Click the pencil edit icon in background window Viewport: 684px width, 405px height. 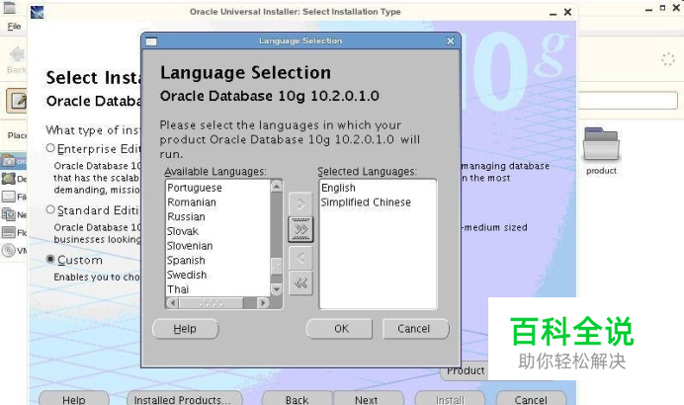pos(17,101)
